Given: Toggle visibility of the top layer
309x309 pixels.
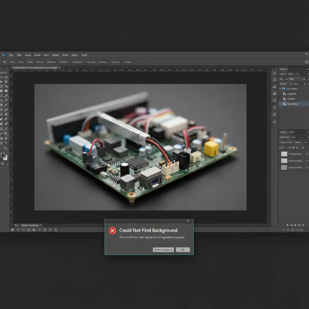Looking at the screenshot, I should pos(307,154).
